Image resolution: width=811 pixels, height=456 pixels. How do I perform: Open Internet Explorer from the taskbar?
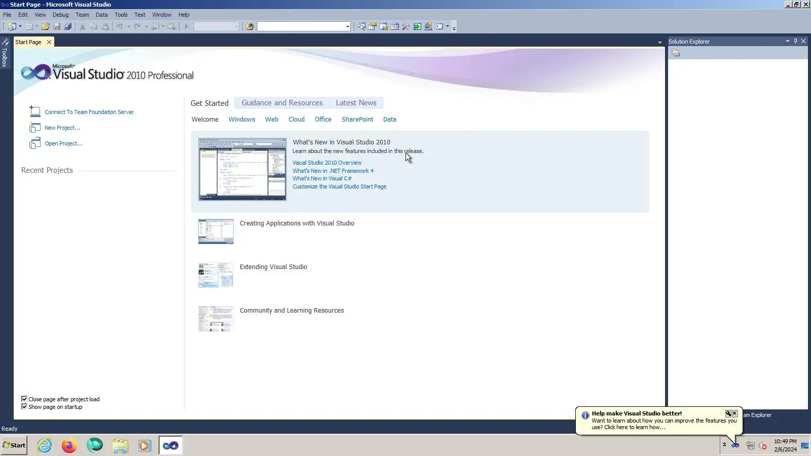(x=45, y=445)
